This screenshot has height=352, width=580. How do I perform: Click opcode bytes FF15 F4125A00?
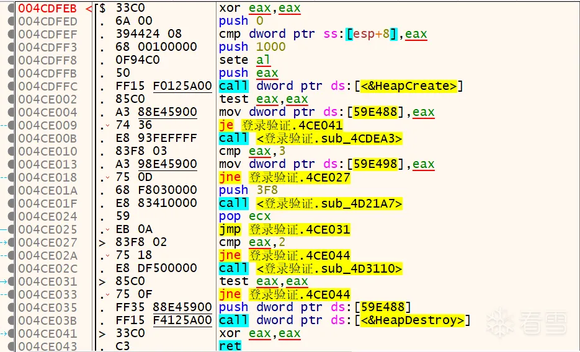[164, 320]
